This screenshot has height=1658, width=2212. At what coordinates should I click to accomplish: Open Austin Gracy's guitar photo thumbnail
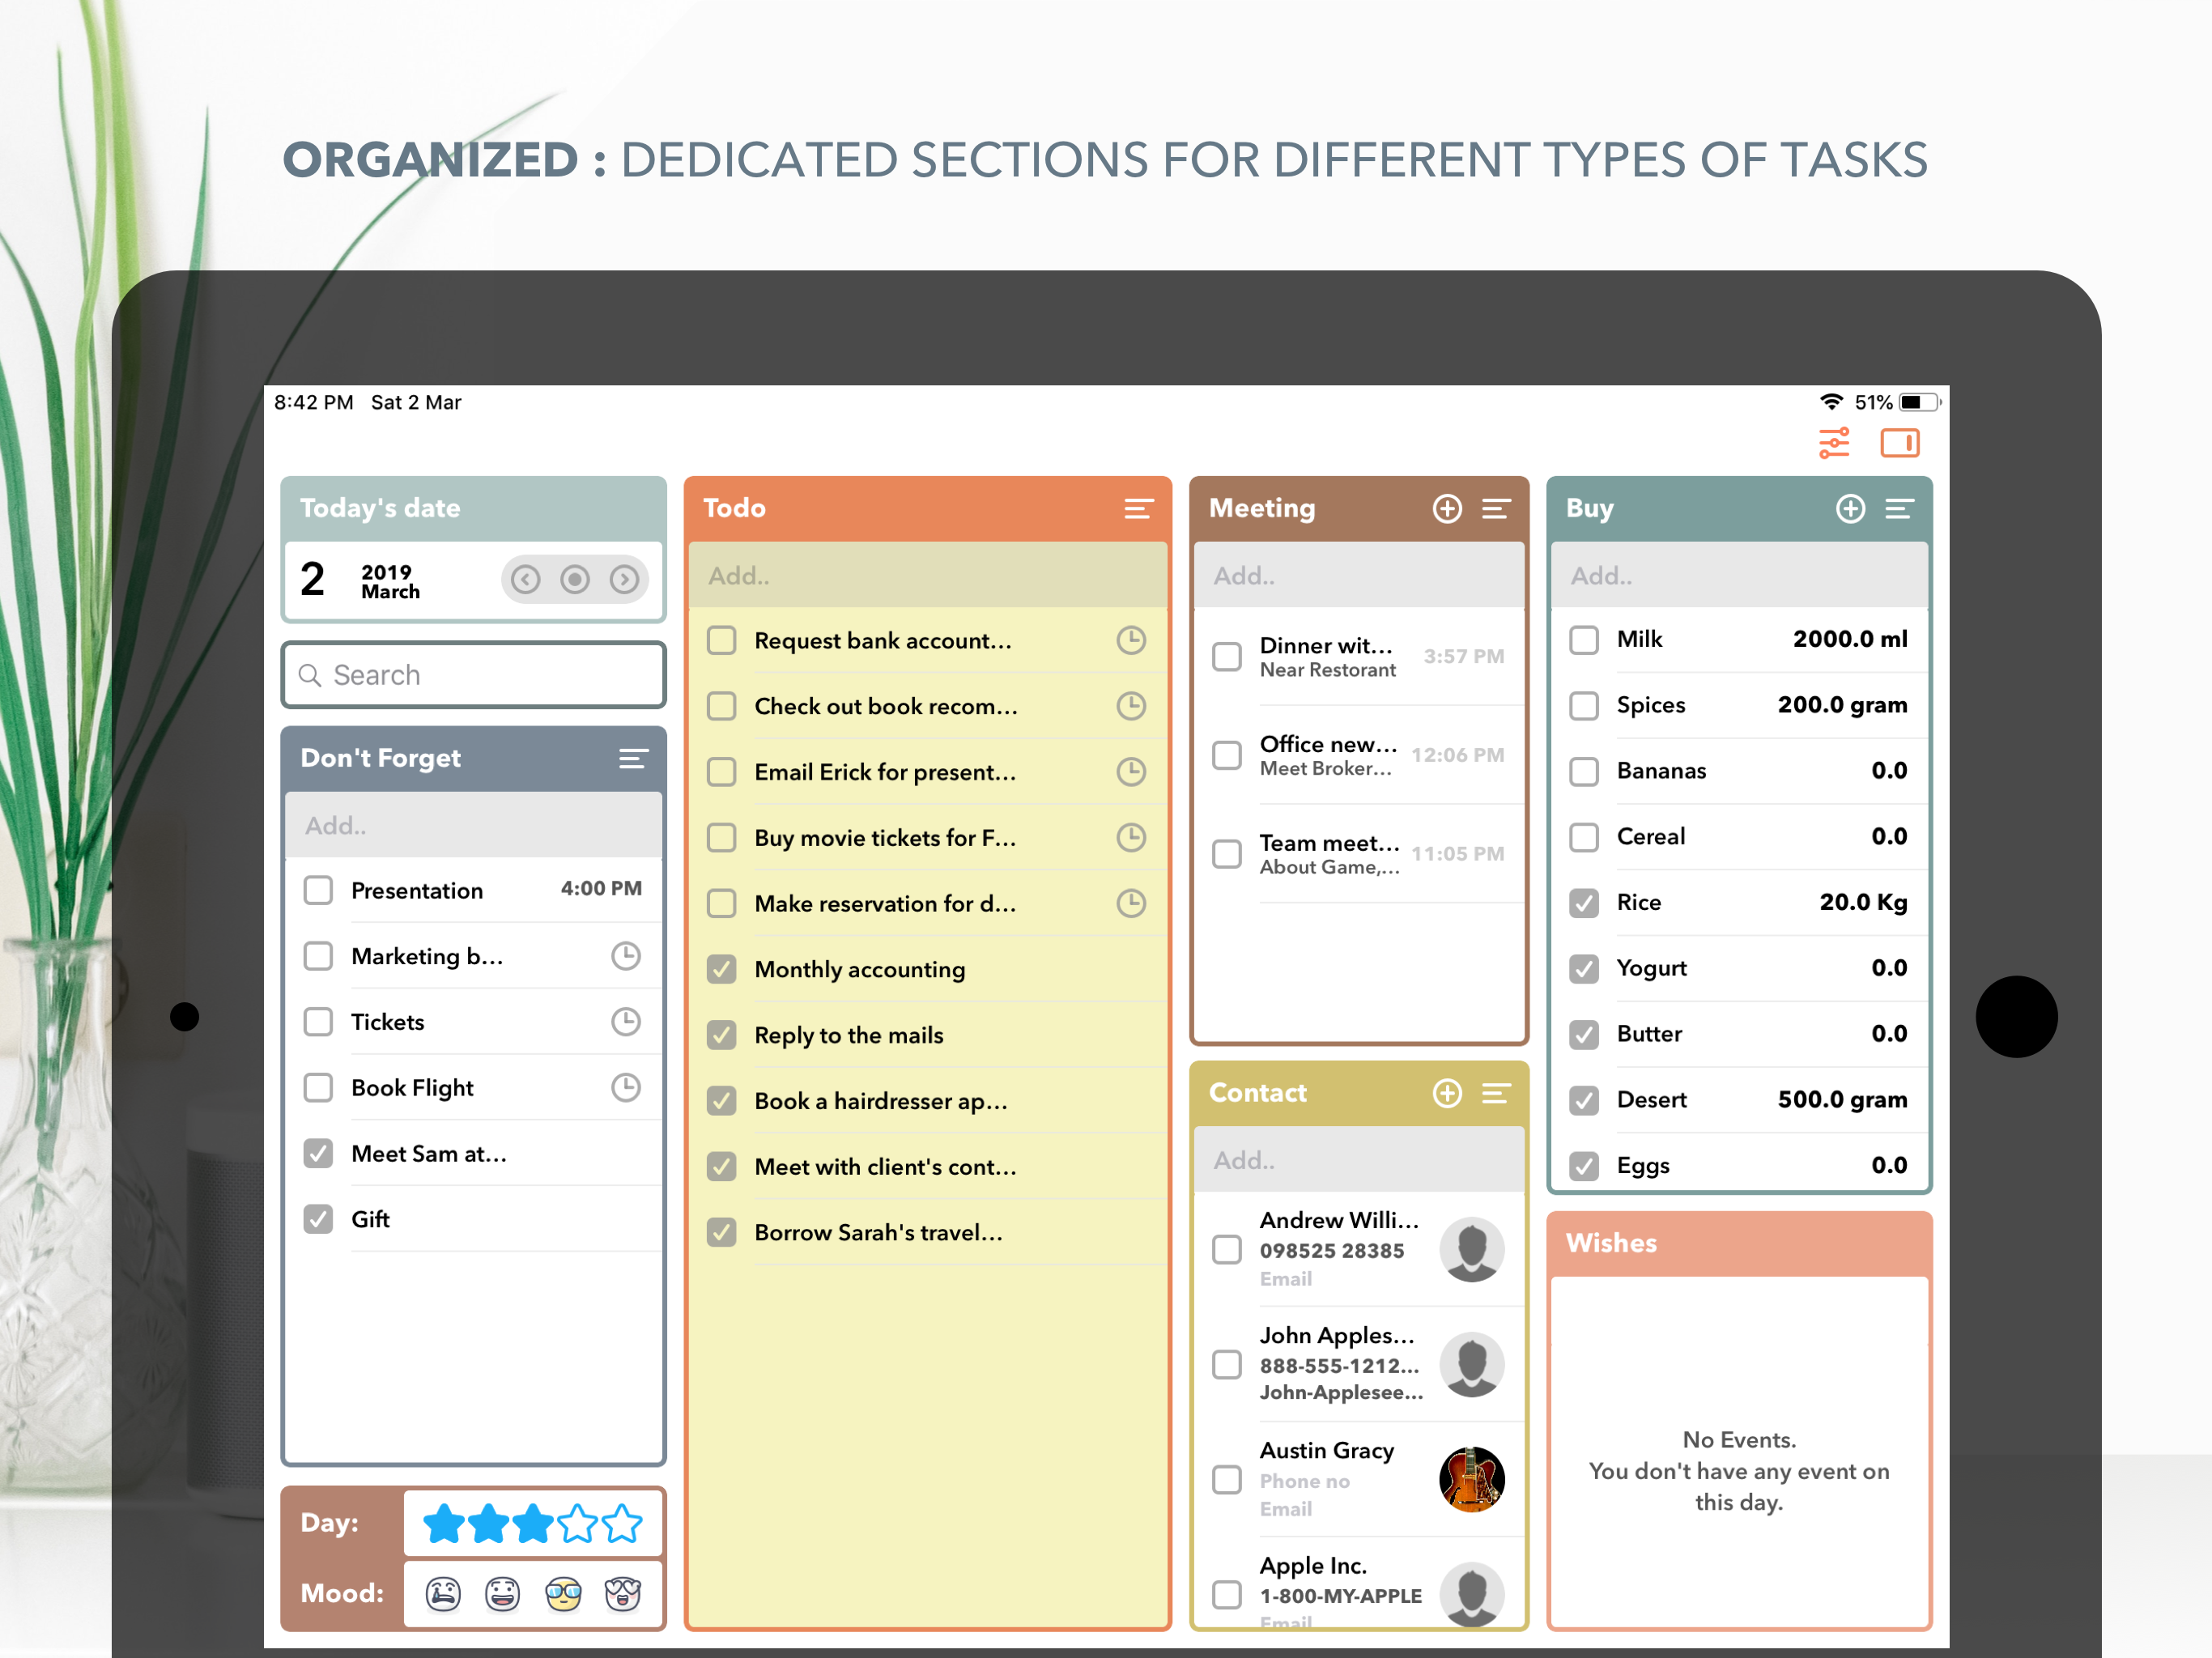tap(1472, 1479)
